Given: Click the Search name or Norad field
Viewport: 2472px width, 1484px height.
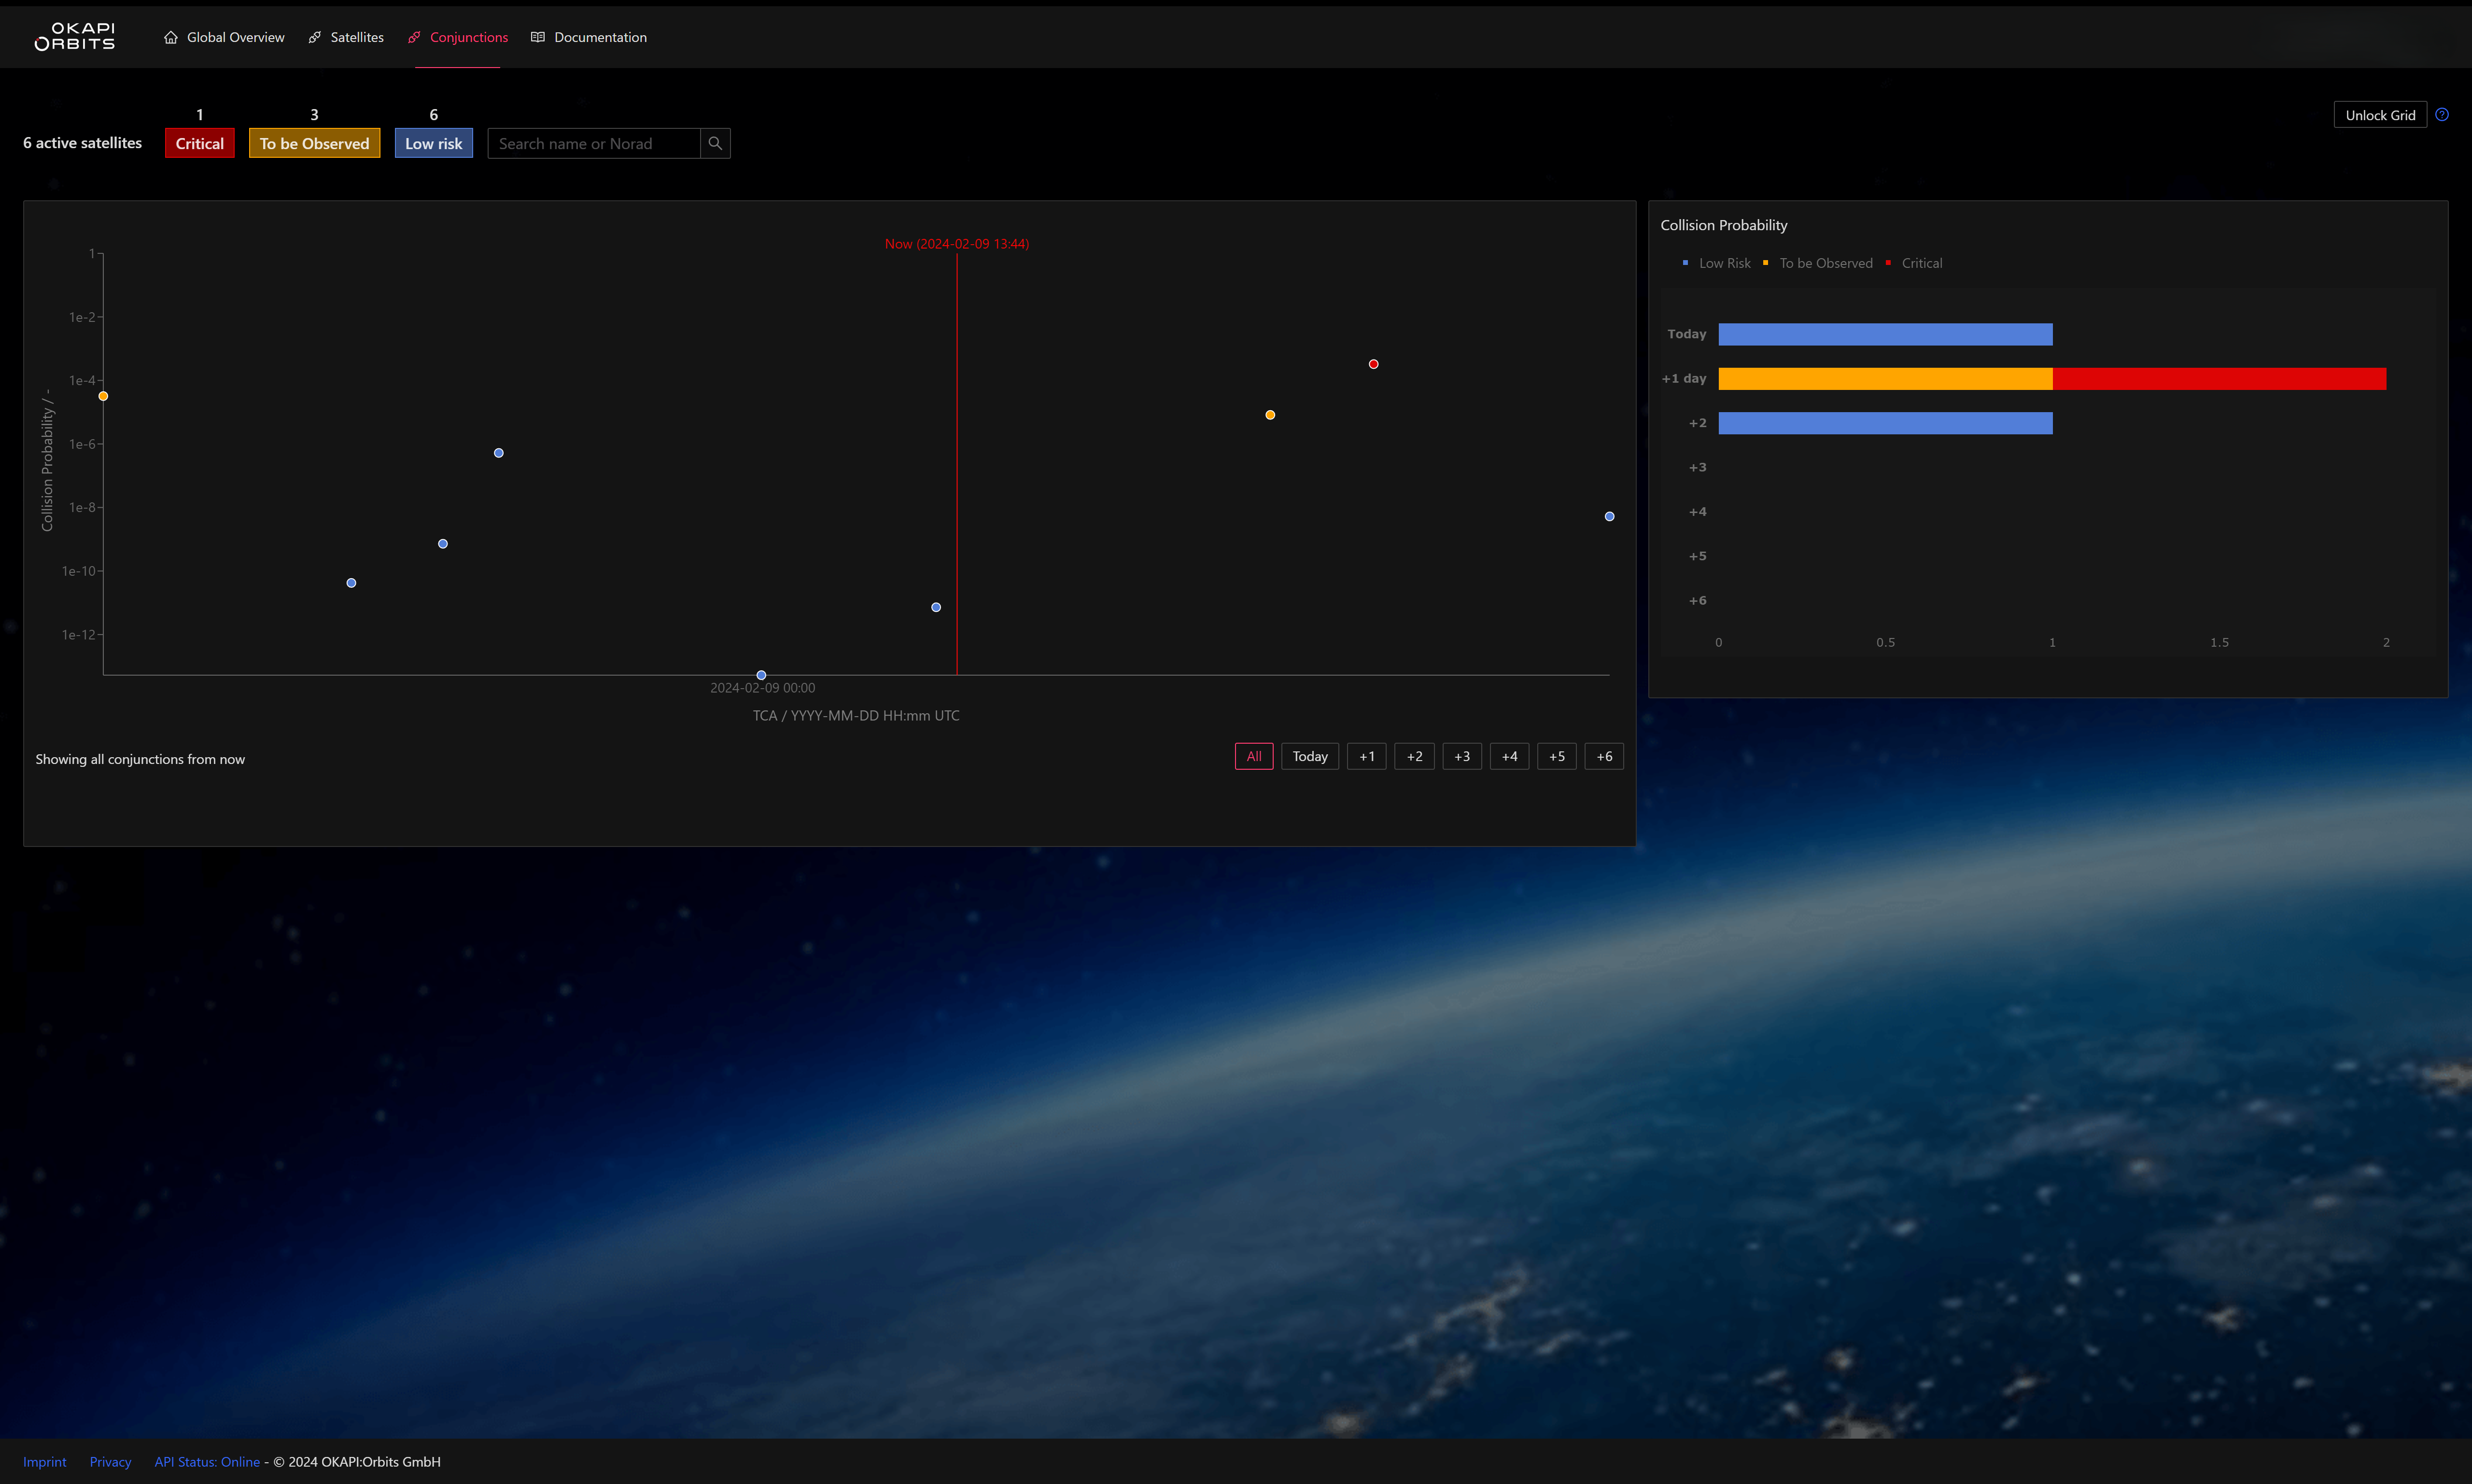Looking at the screenshot, I should (594, 143).
